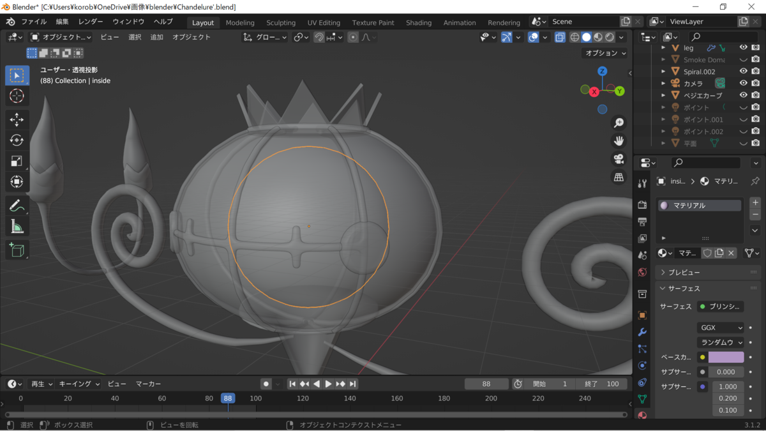766x431 pixels.
Task: Click the play animation button
Action: click(328, 384)
